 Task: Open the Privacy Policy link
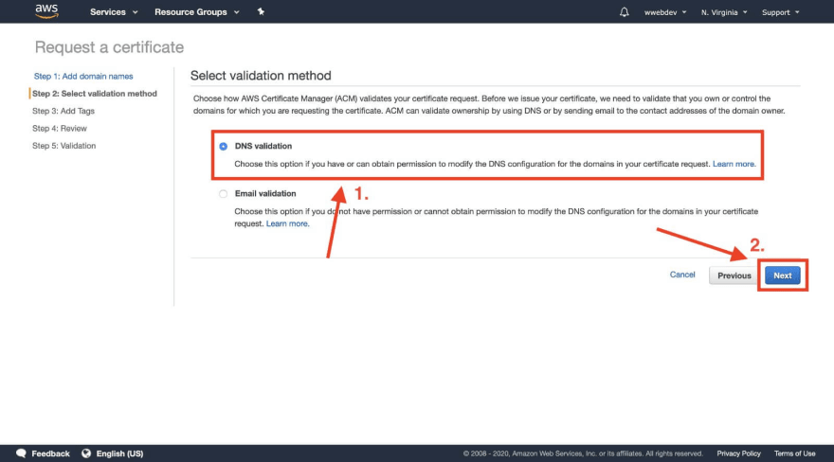coord(738,453)
